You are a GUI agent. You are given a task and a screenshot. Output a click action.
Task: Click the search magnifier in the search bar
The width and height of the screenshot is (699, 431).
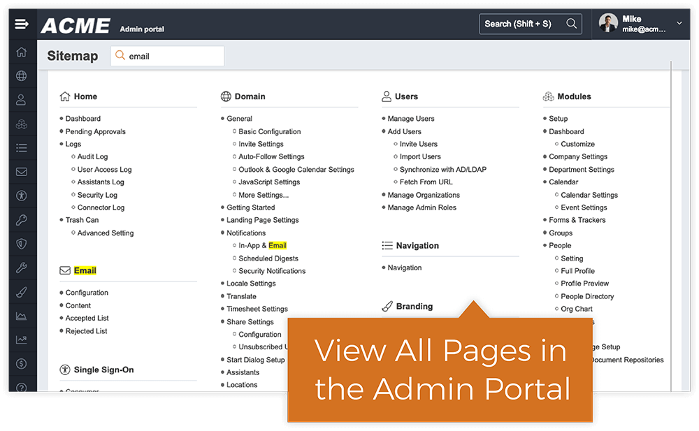coord(572,23)
